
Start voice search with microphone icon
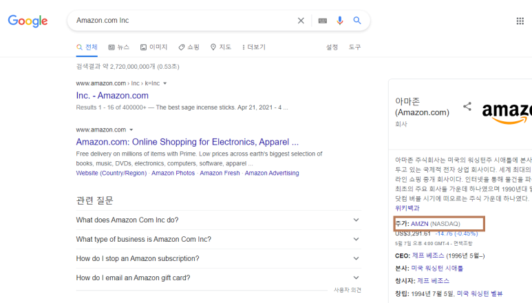click(339, 21)
